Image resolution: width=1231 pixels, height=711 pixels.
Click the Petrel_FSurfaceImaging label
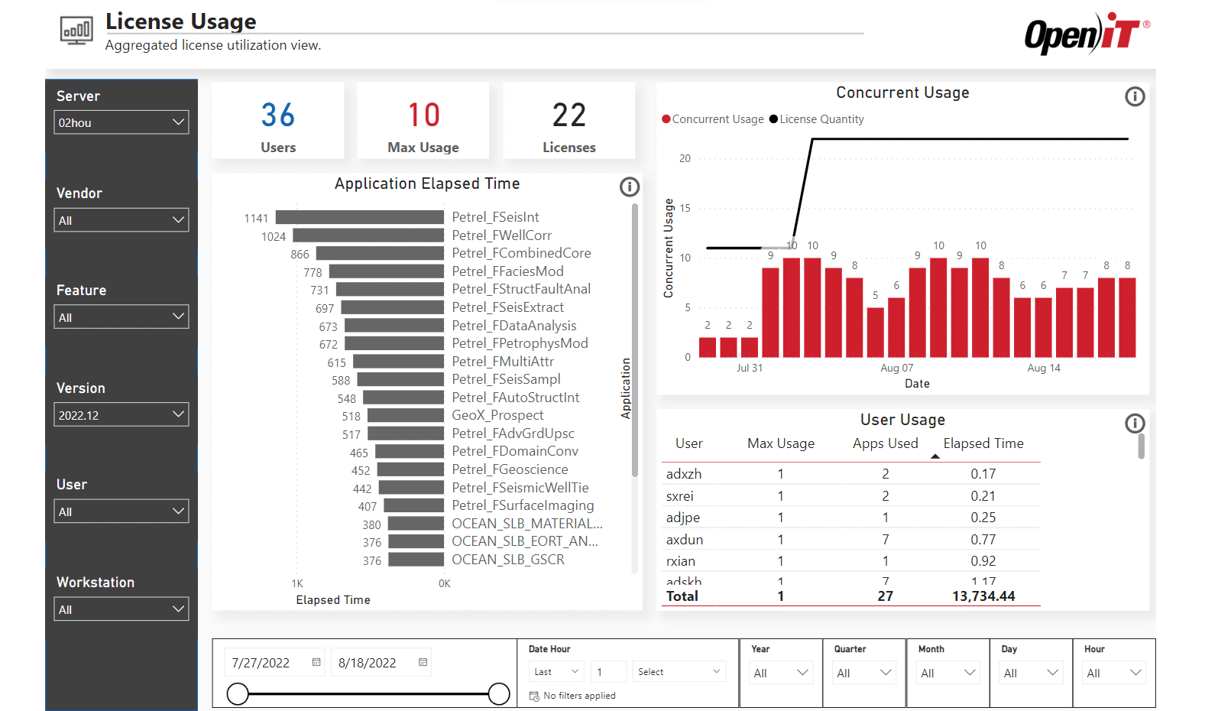point(523,505)
